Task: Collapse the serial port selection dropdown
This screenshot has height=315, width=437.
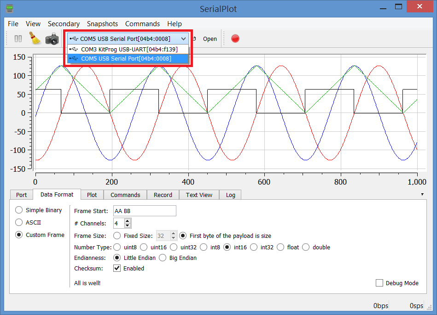Action: pyautogui.click(x=183, y=39)
